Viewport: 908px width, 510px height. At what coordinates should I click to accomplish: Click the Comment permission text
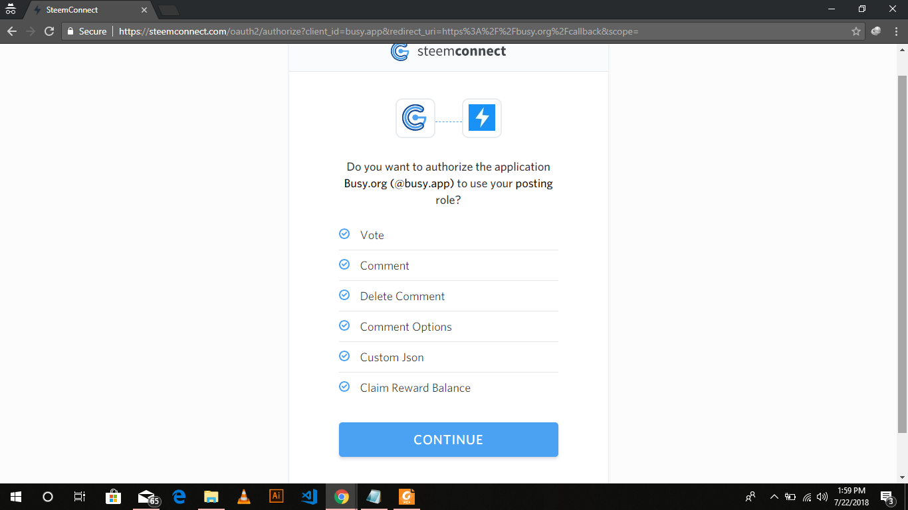385,266
